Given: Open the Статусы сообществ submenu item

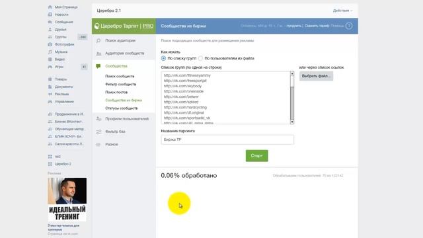Looking at the screenshot, I should pyautogui.click(x=122, y=108).
